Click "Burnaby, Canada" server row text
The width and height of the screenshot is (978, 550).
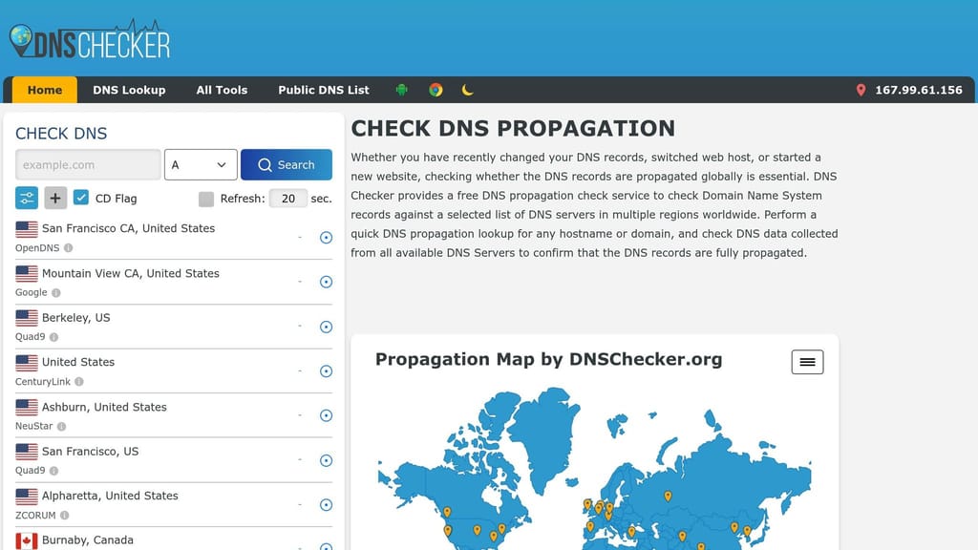click(x=87, y=540)
